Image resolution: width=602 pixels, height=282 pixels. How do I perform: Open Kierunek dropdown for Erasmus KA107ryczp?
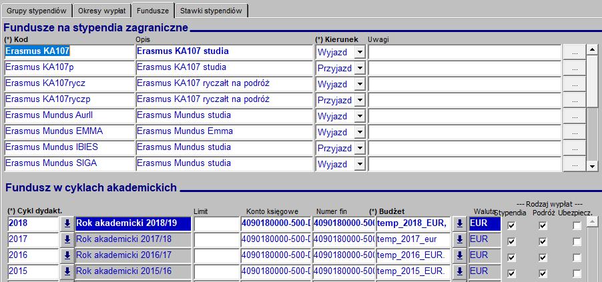click(x=359, y=100)
